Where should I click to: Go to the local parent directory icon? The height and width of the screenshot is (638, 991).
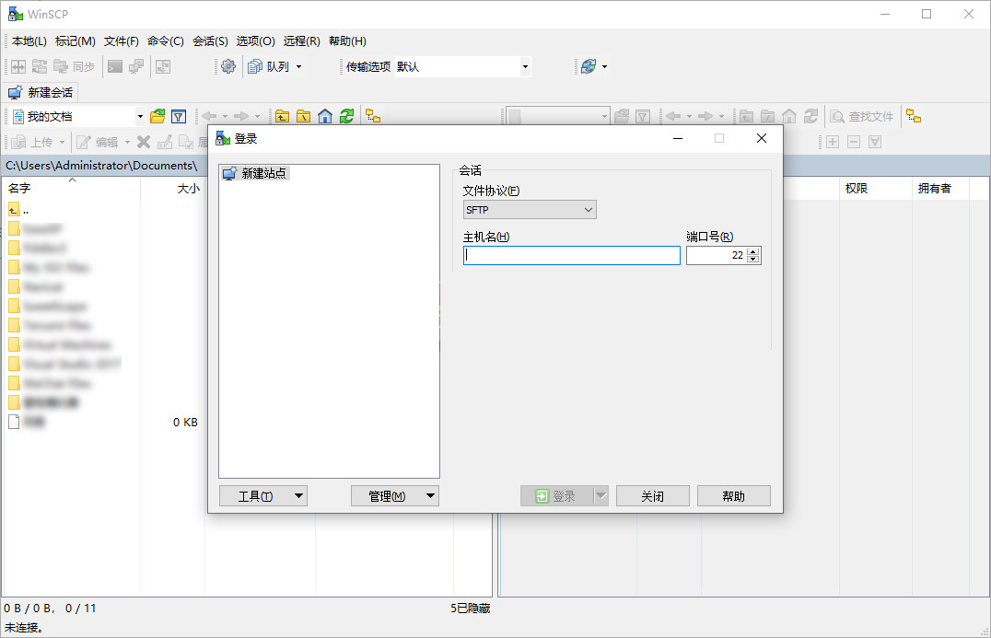tap(282, 116)
